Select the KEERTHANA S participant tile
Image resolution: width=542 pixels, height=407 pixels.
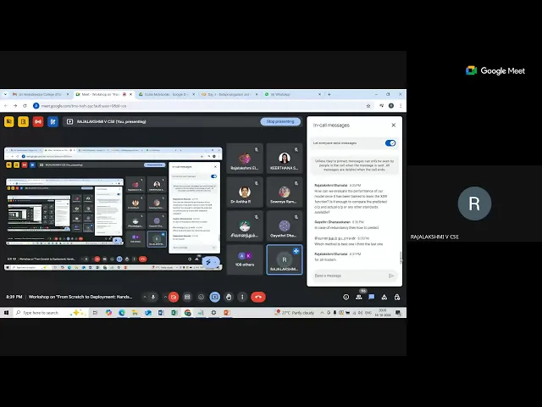(x=285, y=159)
